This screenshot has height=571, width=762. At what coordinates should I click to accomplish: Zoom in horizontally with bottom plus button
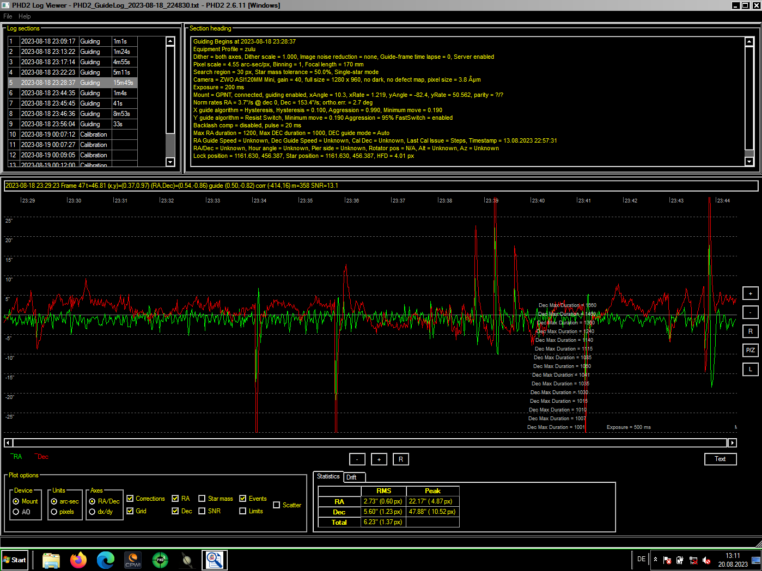pos(379,459)
